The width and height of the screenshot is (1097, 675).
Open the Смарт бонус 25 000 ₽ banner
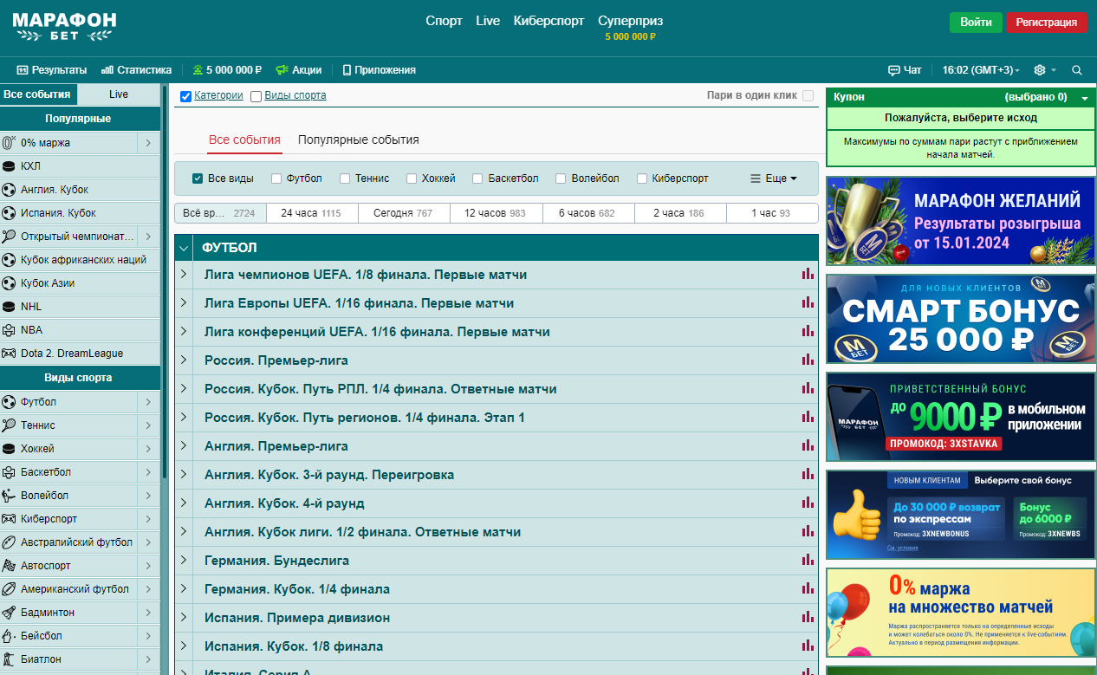960,320
